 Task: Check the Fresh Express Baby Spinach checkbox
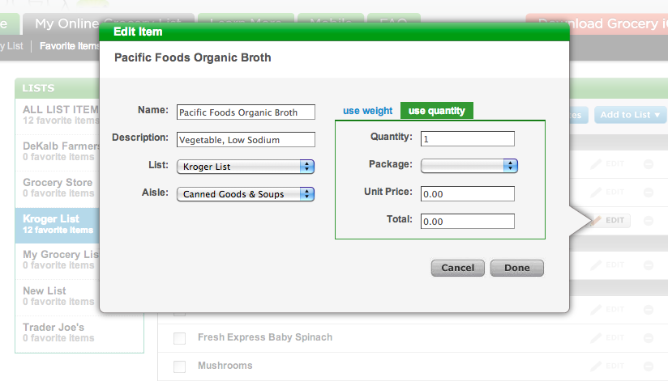[x=179, y=338]
